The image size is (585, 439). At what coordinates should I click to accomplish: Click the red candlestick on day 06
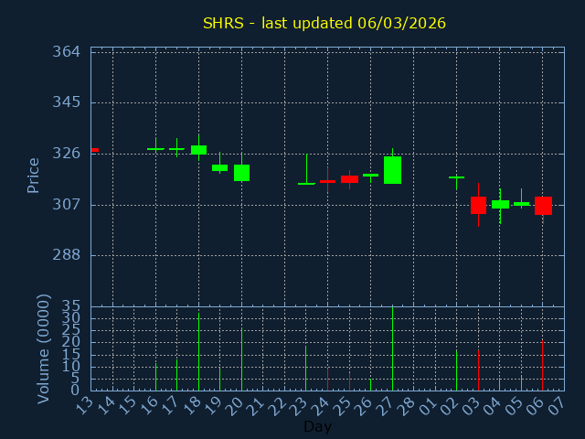[x=543, y=206]
